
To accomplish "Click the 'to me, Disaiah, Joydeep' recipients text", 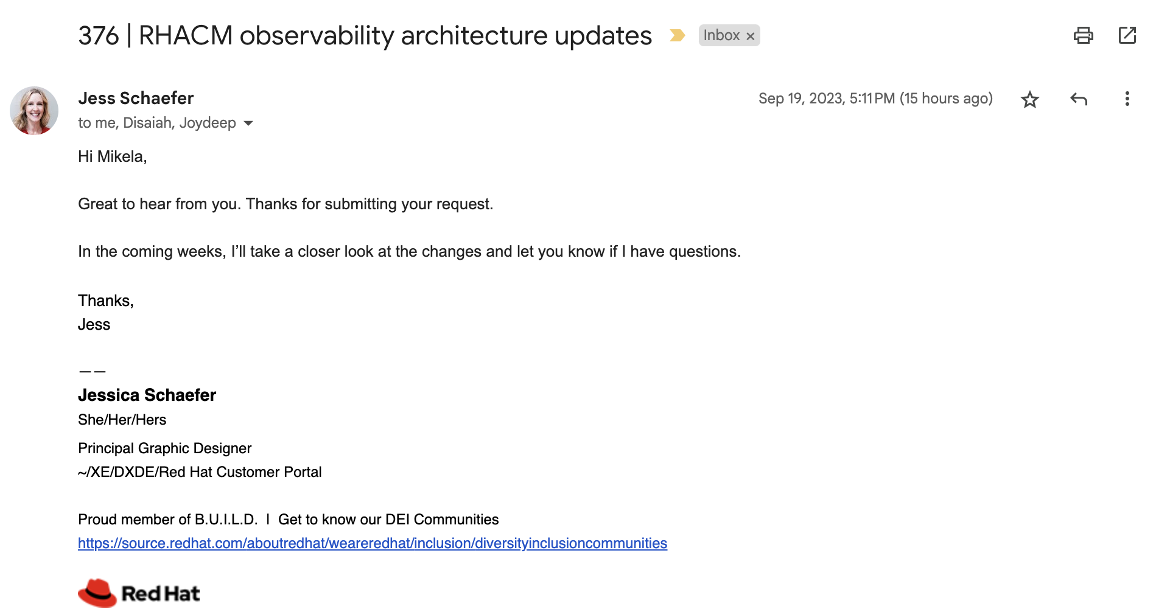I will (156, 123).
